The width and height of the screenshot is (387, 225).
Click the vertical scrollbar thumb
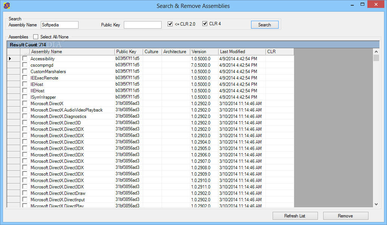tap(376, 58)
